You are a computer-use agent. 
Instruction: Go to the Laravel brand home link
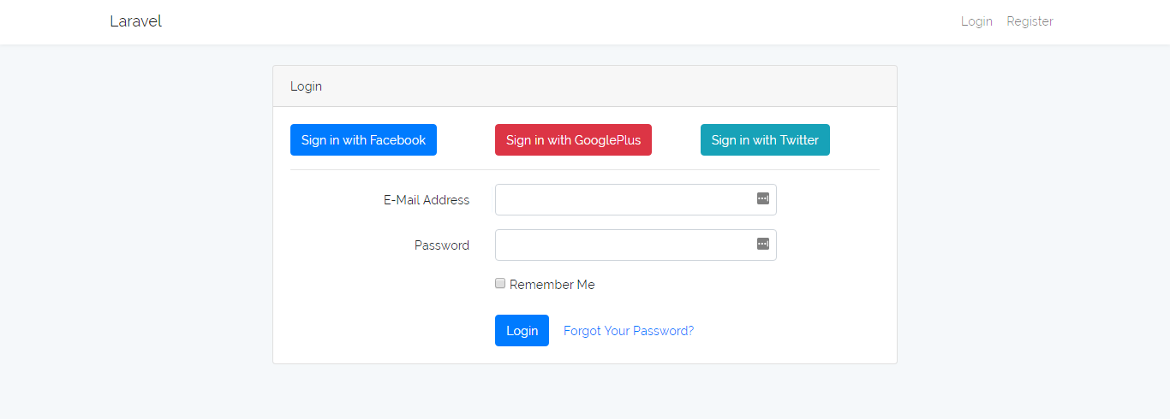[x=135, y=21]
